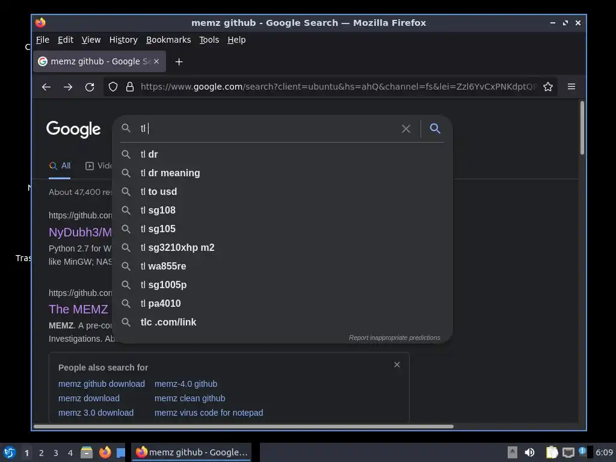Screen dimensions: 616x462
Task: Clear the search box with the X icon
Action: point(406,129)
